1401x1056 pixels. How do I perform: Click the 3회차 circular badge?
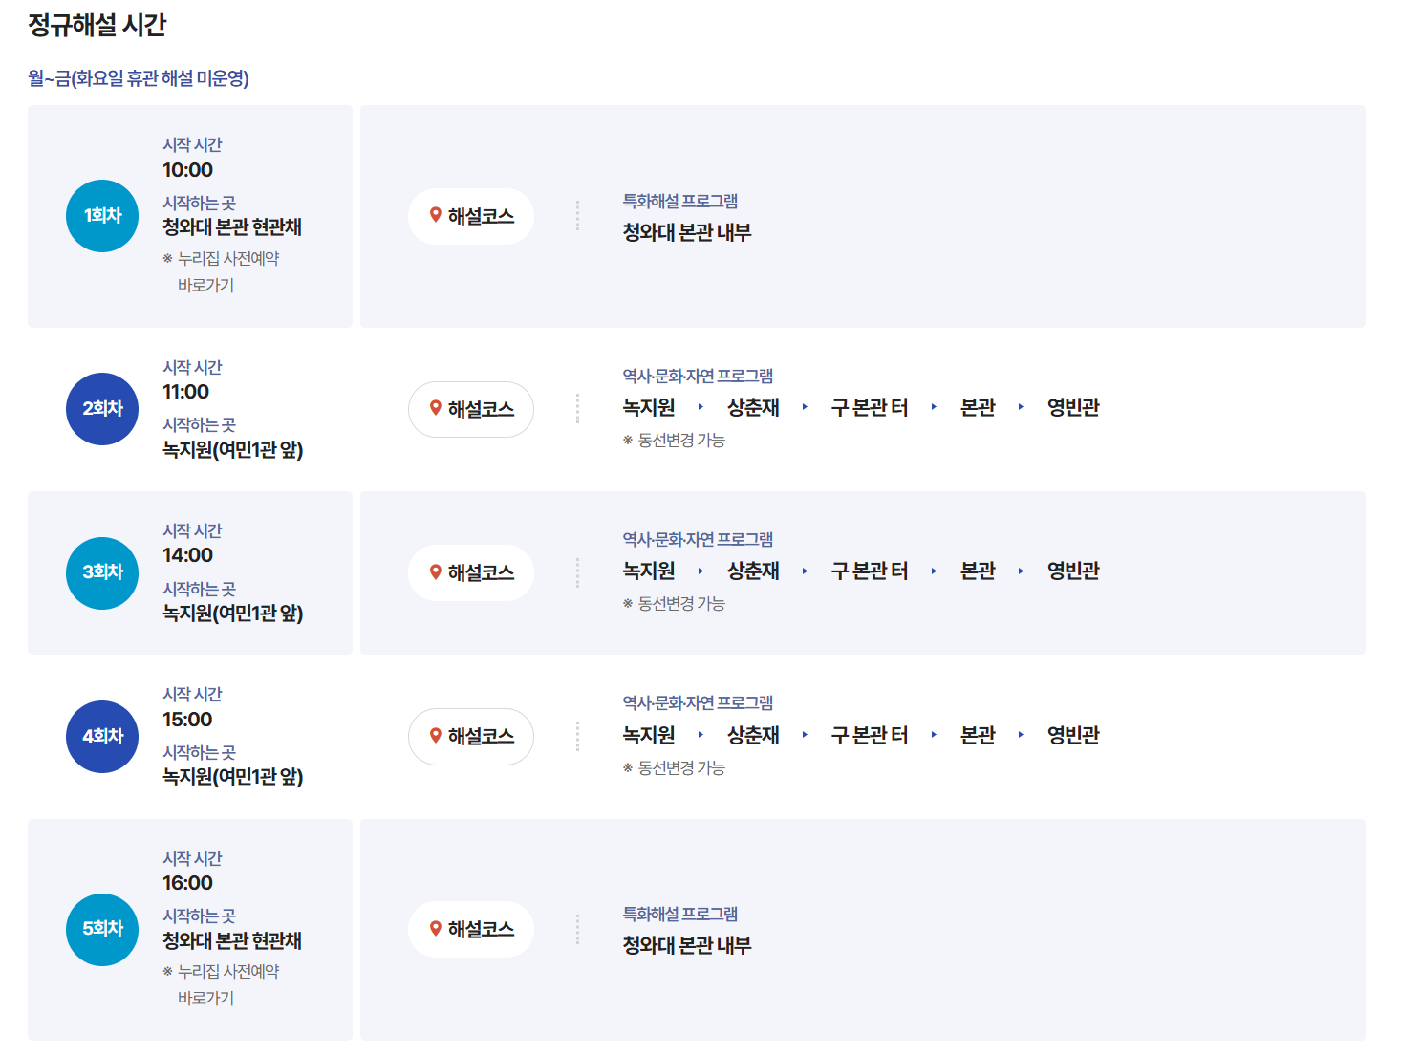pyautogui.click(x=101, y=572)
